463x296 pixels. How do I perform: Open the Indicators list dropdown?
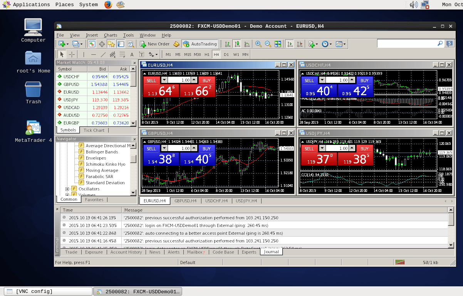coord(313,44)
